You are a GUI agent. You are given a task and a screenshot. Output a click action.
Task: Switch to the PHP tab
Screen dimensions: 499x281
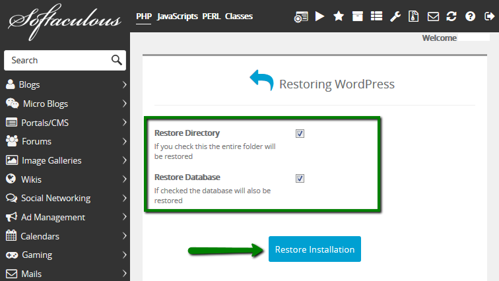144,16
